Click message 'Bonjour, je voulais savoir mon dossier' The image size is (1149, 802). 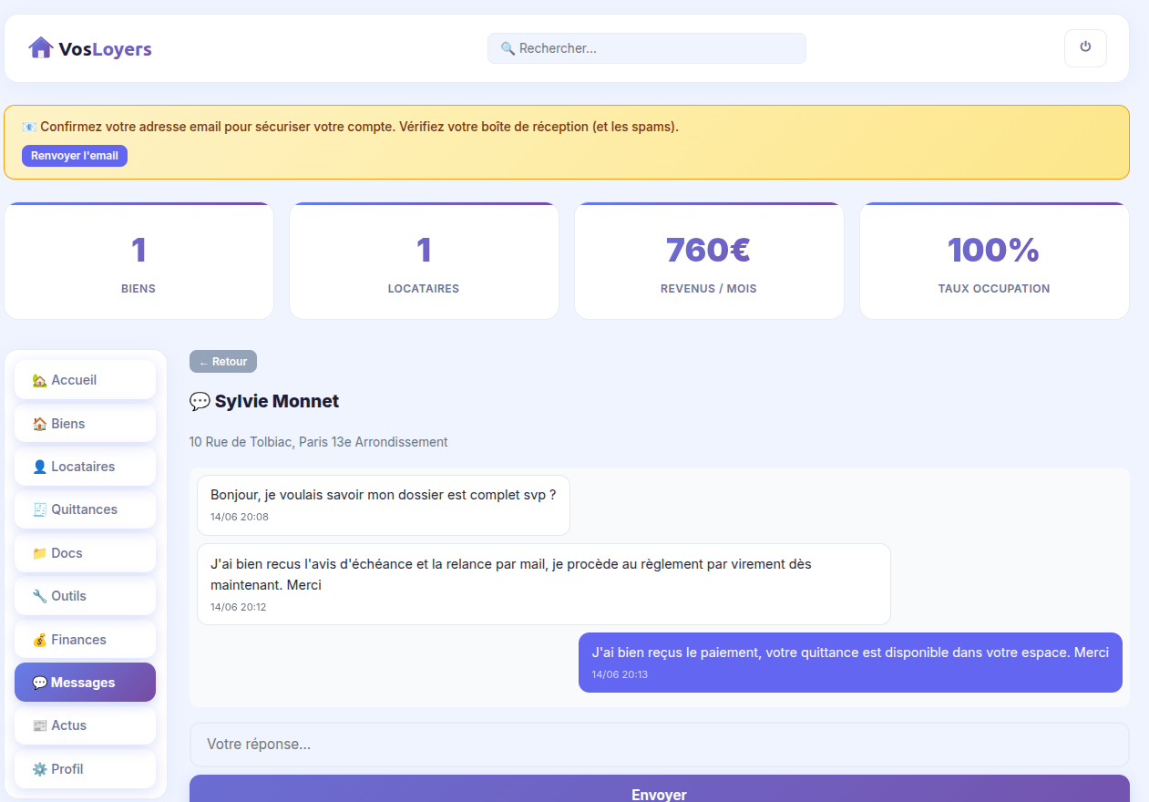point(384,506)
